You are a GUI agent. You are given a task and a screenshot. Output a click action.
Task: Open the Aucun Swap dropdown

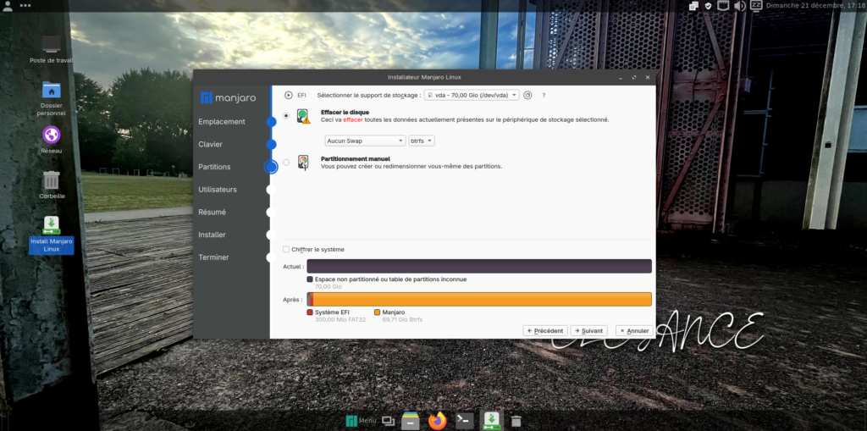click(x=365, y=141)
